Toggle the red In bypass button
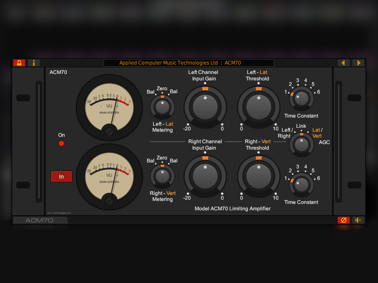The width and height of the screenshot is (378, 283). (61, 177)
